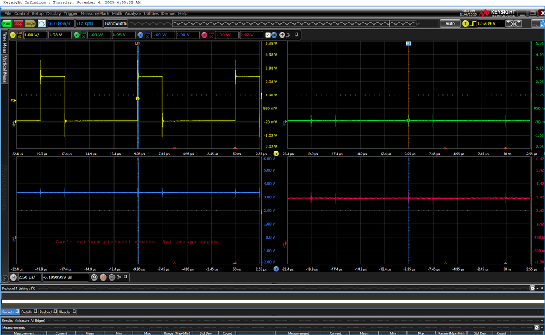The image size is (545, 335).
Task: Click the Stop acquisition button
Action: (x=17, y=23)
